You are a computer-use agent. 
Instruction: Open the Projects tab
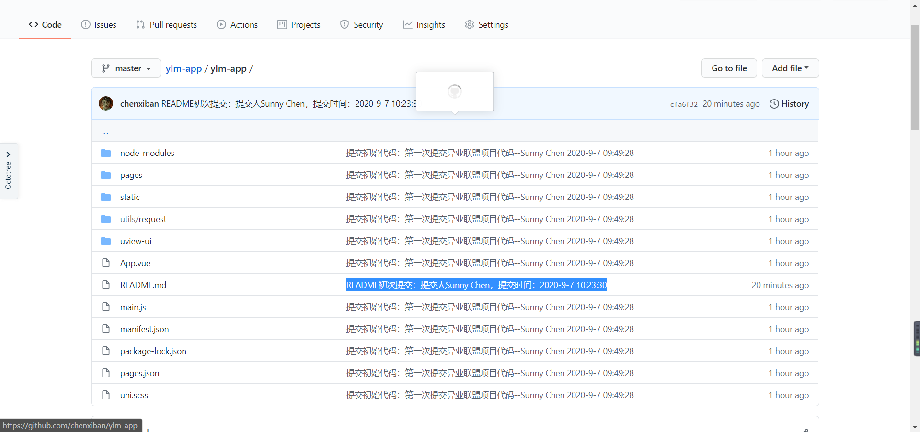299,24
